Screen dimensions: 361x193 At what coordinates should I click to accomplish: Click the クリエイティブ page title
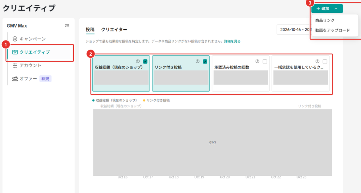29,8
